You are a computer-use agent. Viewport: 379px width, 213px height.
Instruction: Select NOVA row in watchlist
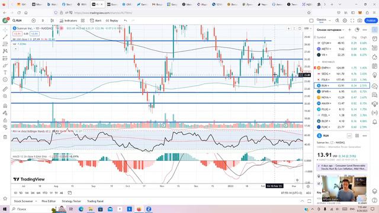342,97
